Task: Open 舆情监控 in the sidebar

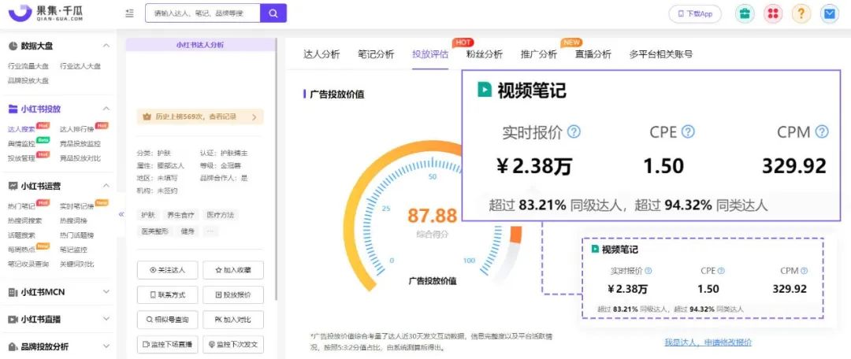Action: [22, 144]
